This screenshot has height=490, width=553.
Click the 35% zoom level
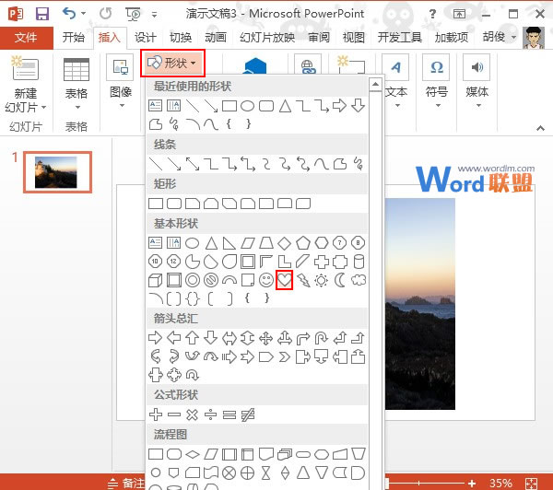click(500, 484)
